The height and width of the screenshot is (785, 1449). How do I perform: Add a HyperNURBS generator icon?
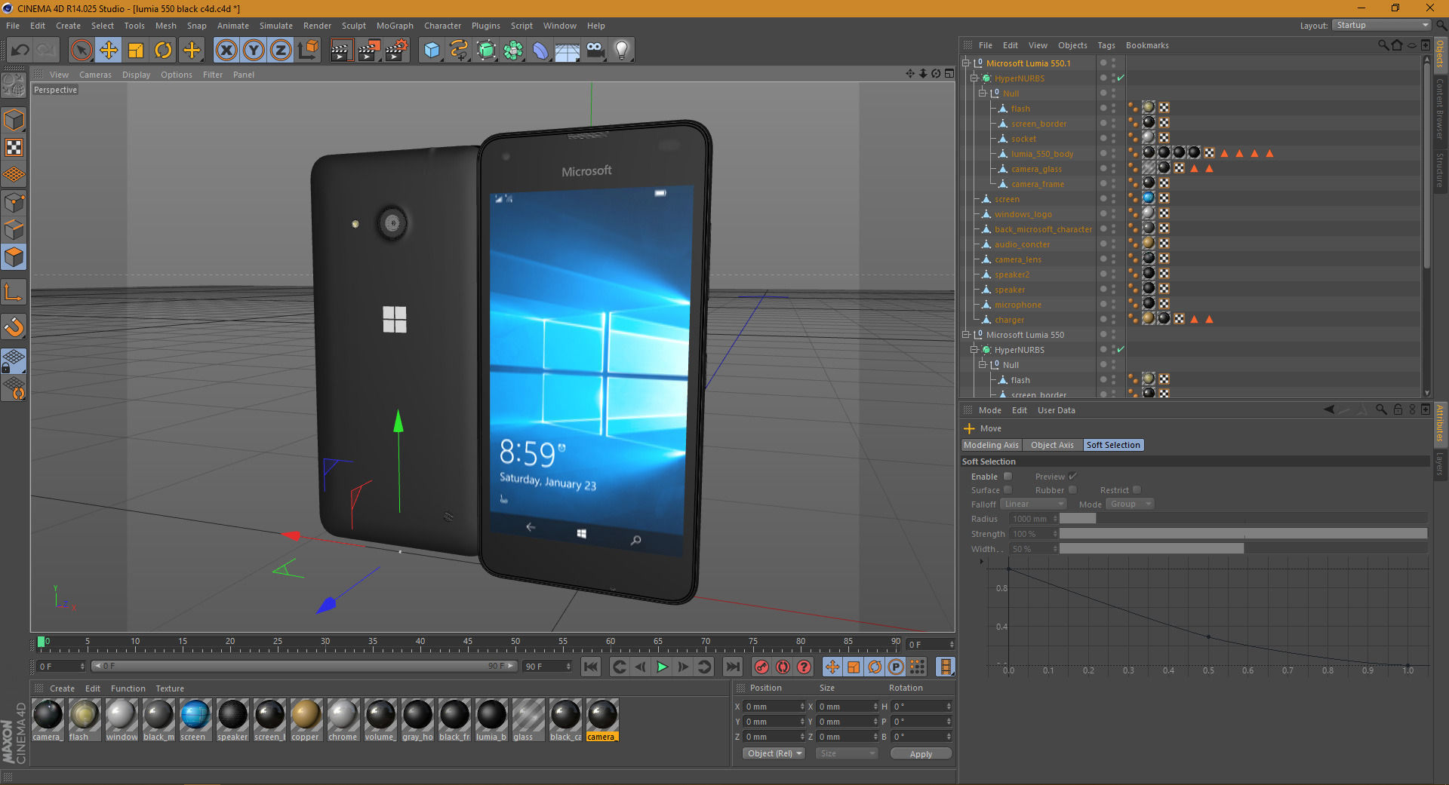(x=486, y=51)
